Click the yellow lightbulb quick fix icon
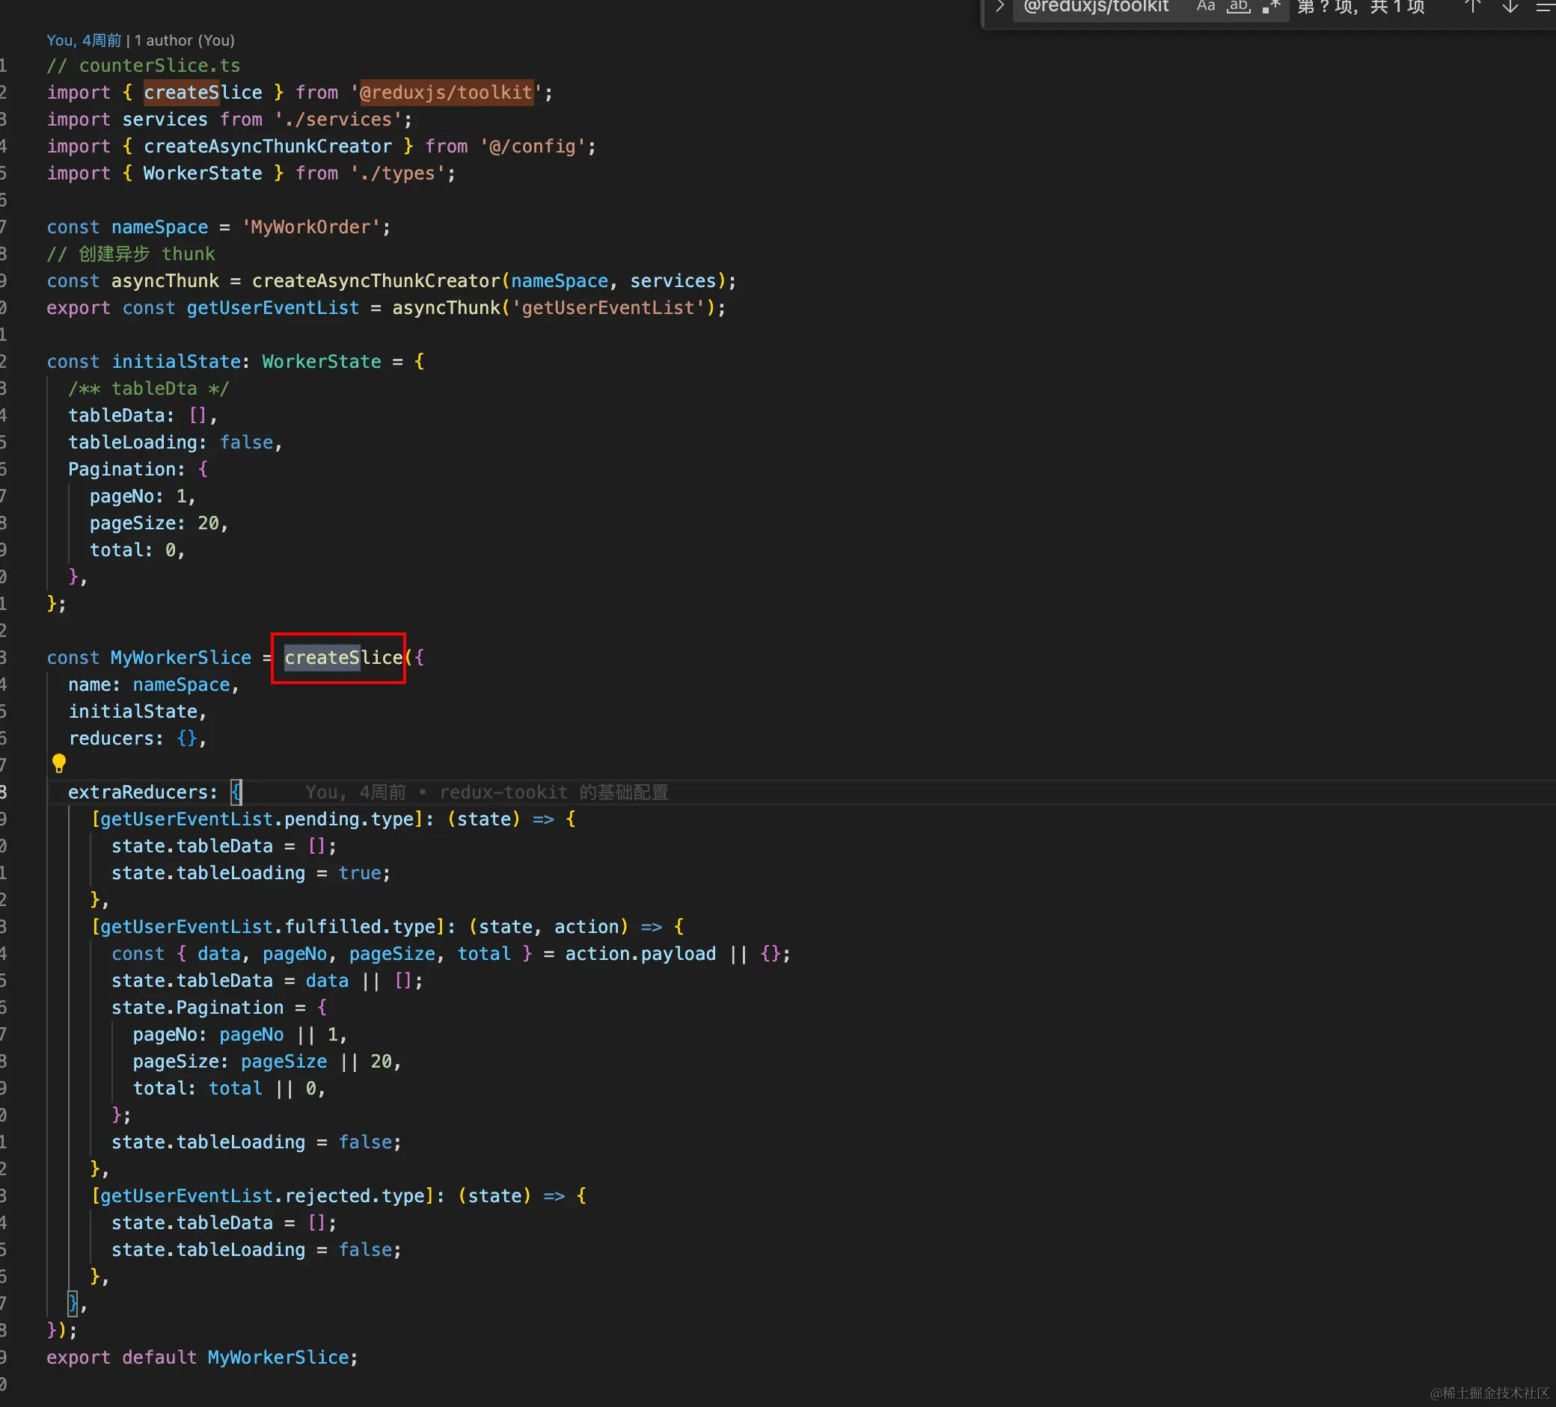This screenshot has height=1407, width=1556. 58,763
